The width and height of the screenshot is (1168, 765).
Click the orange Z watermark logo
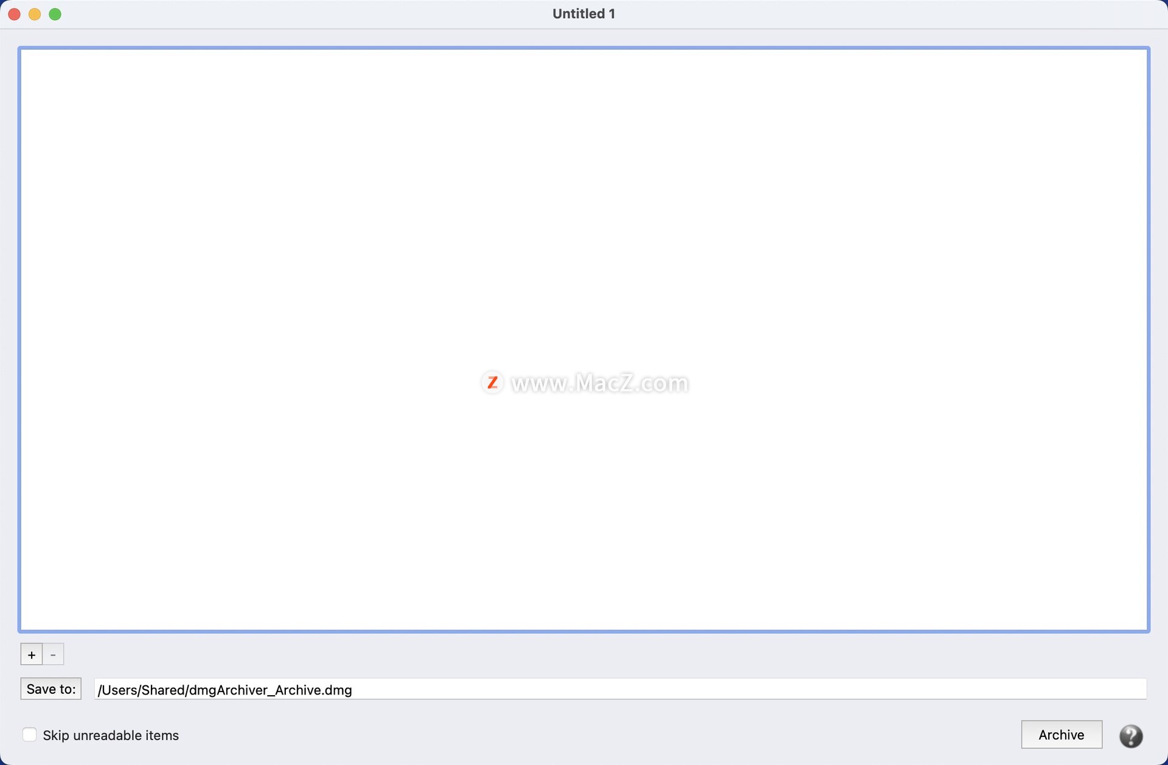point(492,382)
